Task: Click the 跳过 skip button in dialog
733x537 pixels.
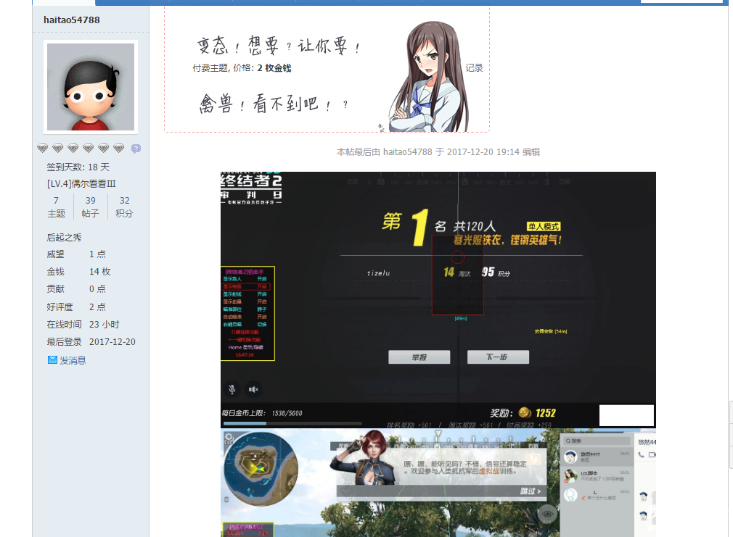Action: click(531, 491)
